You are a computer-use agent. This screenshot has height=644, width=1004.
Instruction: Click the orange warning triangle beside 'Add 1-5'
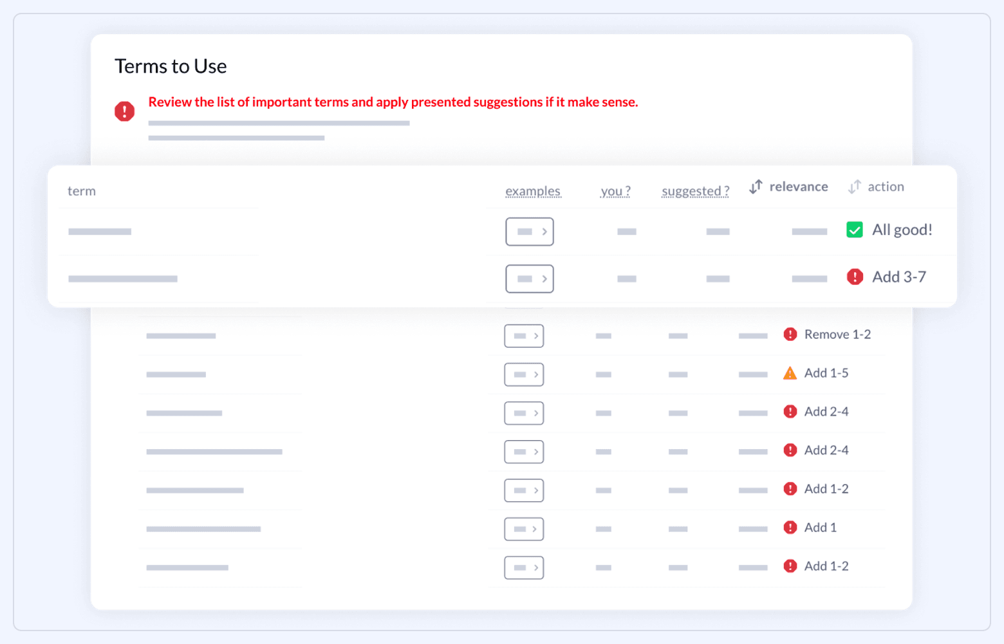(x=790, y=373)
